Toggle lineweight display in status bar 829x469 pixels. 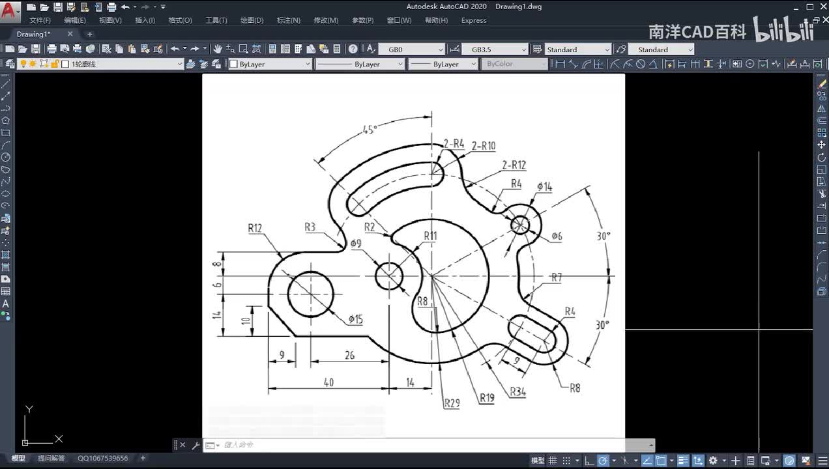[683, 461]
